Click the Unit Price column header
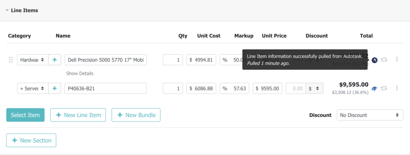This screenshot has width=410, height=155. pos(274,36)
